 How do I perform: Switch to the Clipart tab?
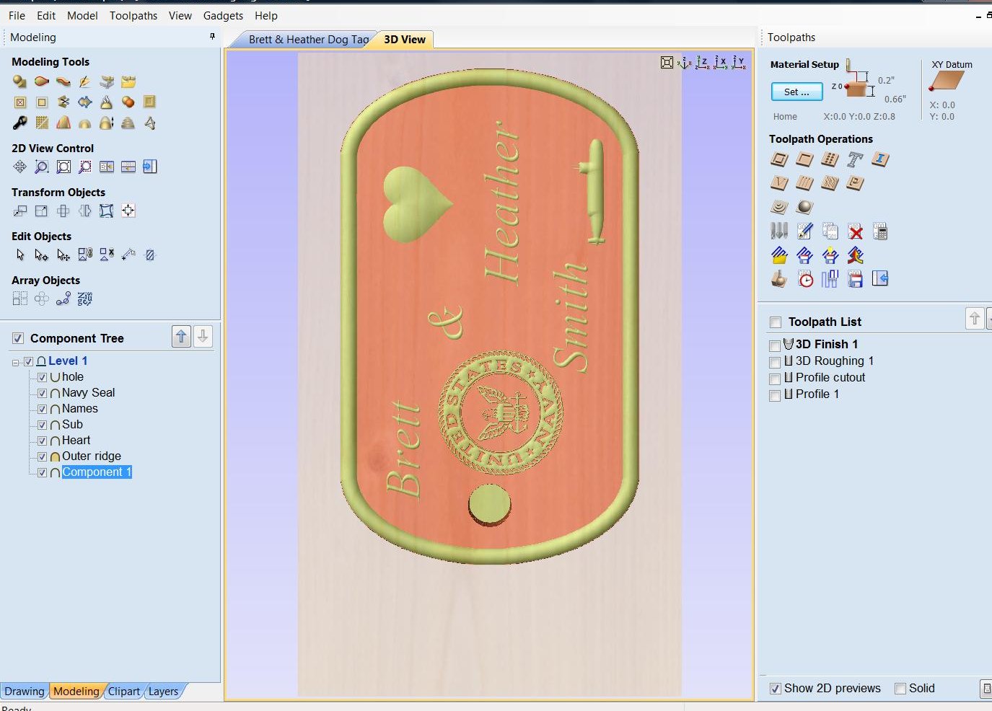(x=124, y=691)
